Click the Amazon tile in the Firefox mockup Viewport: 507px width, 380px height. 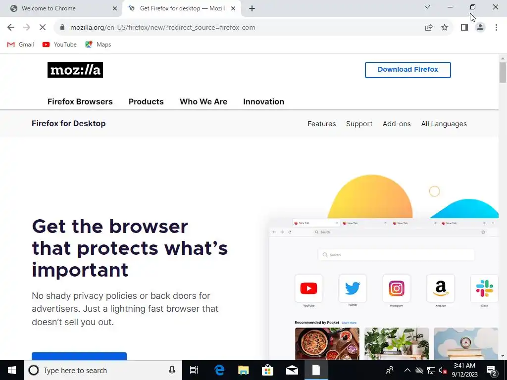tap(440, 288)
